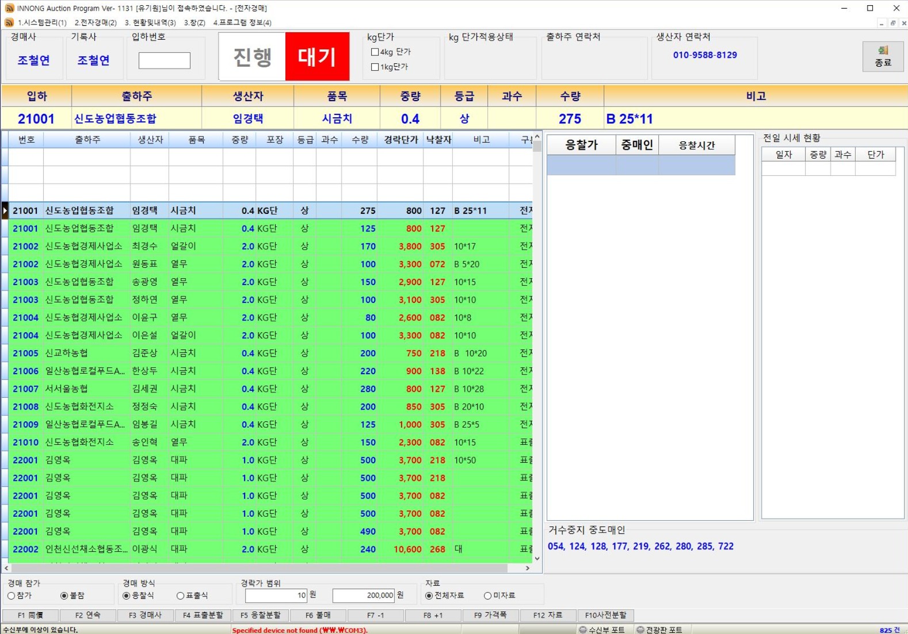Choose 표출식 auction method
Image resolution: width=908 pixels, height=634 pixels.
point(180,595)
